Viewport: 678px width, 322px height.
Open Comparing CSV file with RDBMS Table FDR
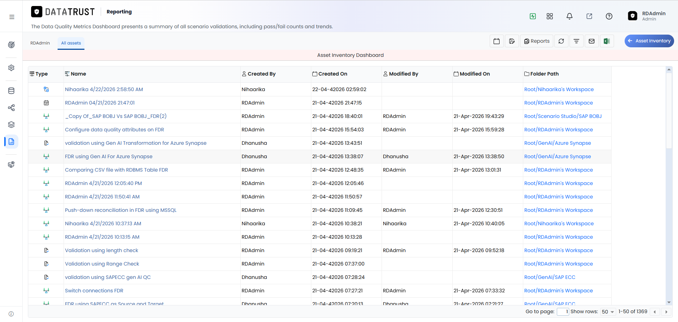point(117,170)
